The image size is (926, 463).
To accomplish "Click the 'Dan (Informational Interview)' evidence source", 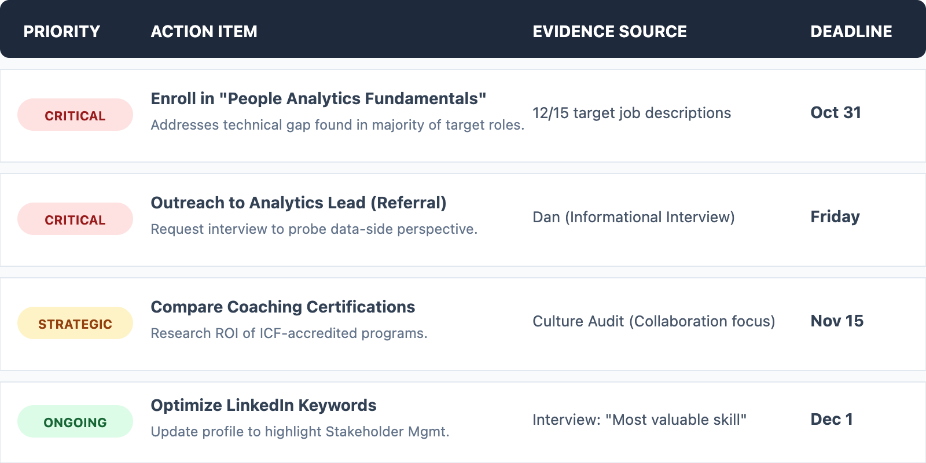I will pos(633,217).
